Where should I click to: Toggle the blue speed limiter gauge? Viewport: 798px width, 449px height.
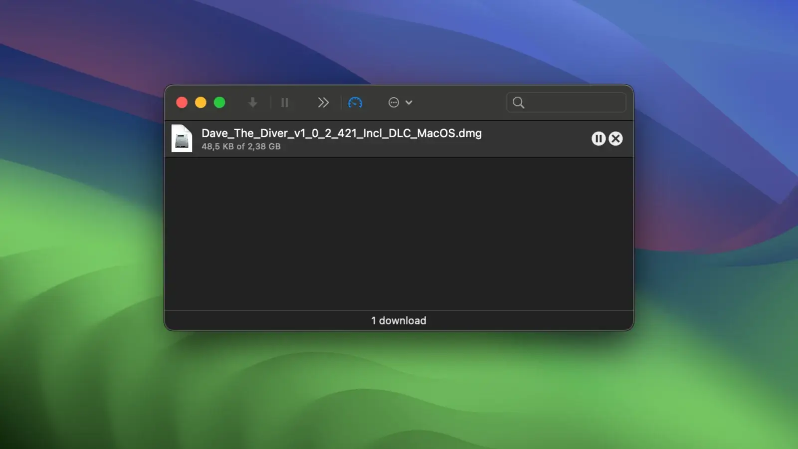355,103
